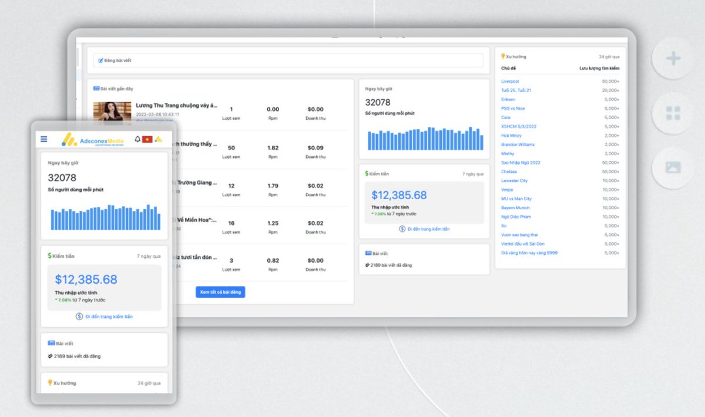
Task: Click the Lương Thu Trang post title
Action: pyautogui.click(x=176, y=106)
